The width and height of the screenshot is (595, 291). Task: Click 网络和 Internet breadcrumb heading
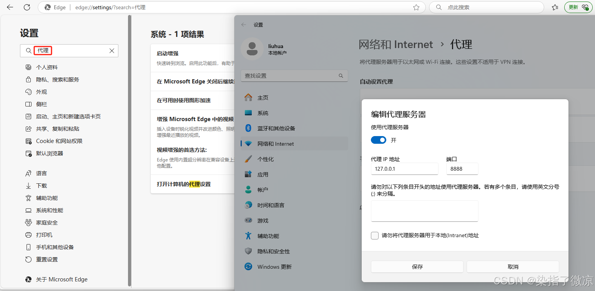(x=396, y=45)
